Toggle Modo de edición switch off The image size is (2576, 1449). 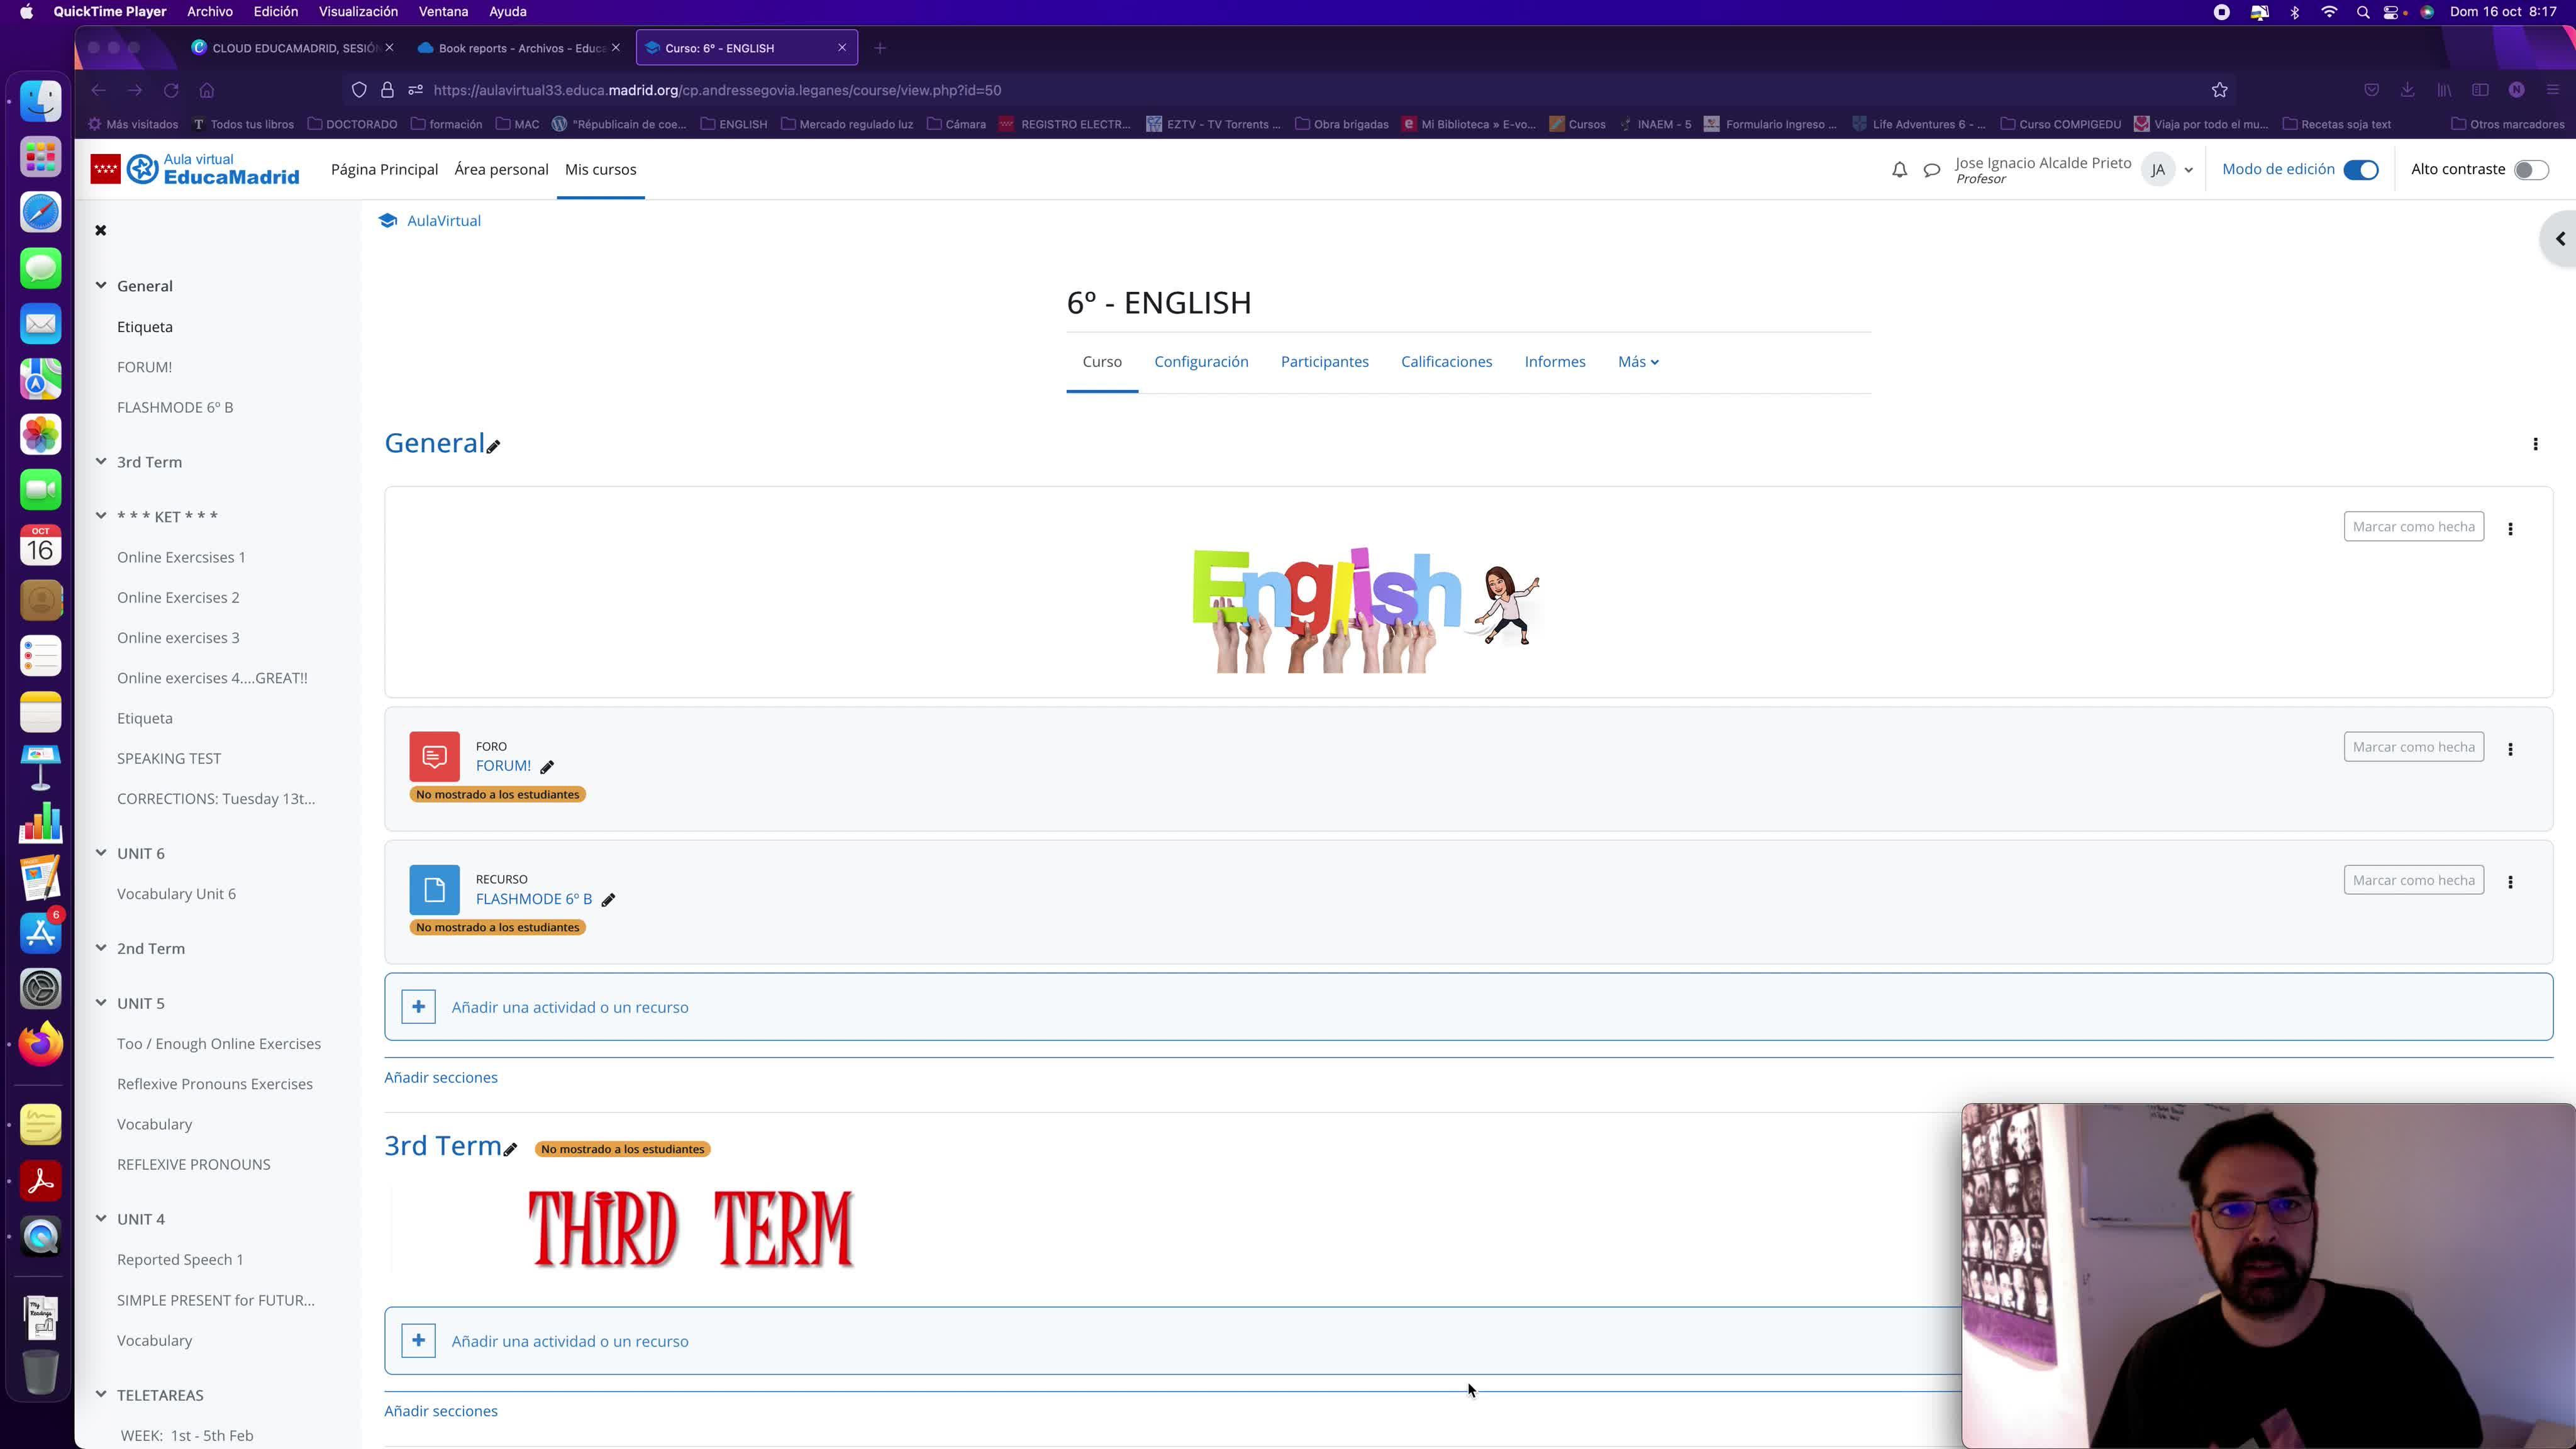click(2361, 170)
